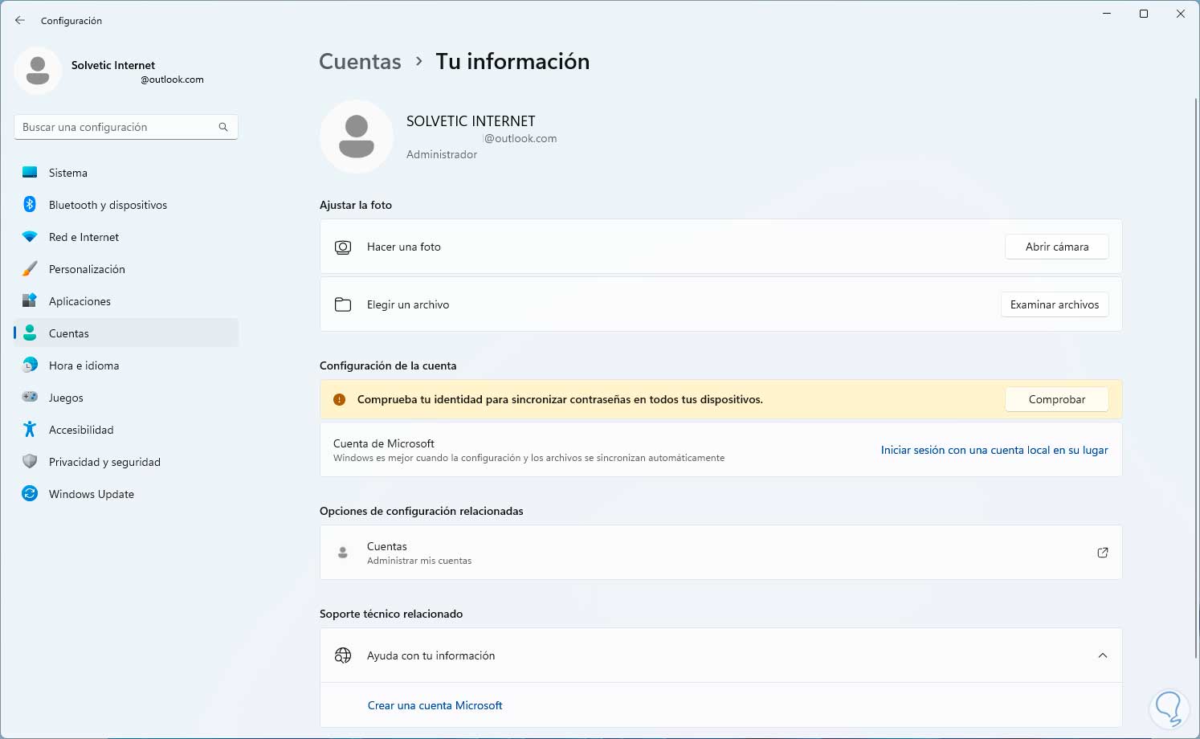Click the Elegir un archivo label

[408, 305]
